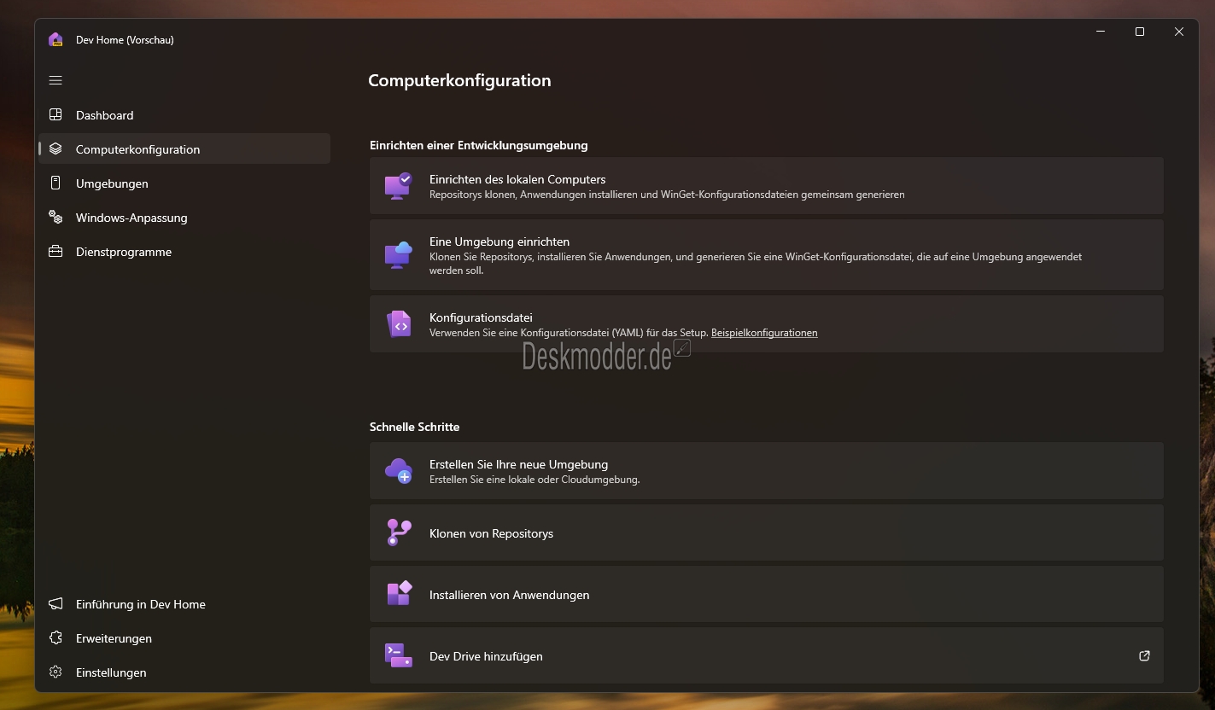Viewport: 1215px width, 710px height.
Task: Minimize the Dev Home window
Action: (1100, 32)
